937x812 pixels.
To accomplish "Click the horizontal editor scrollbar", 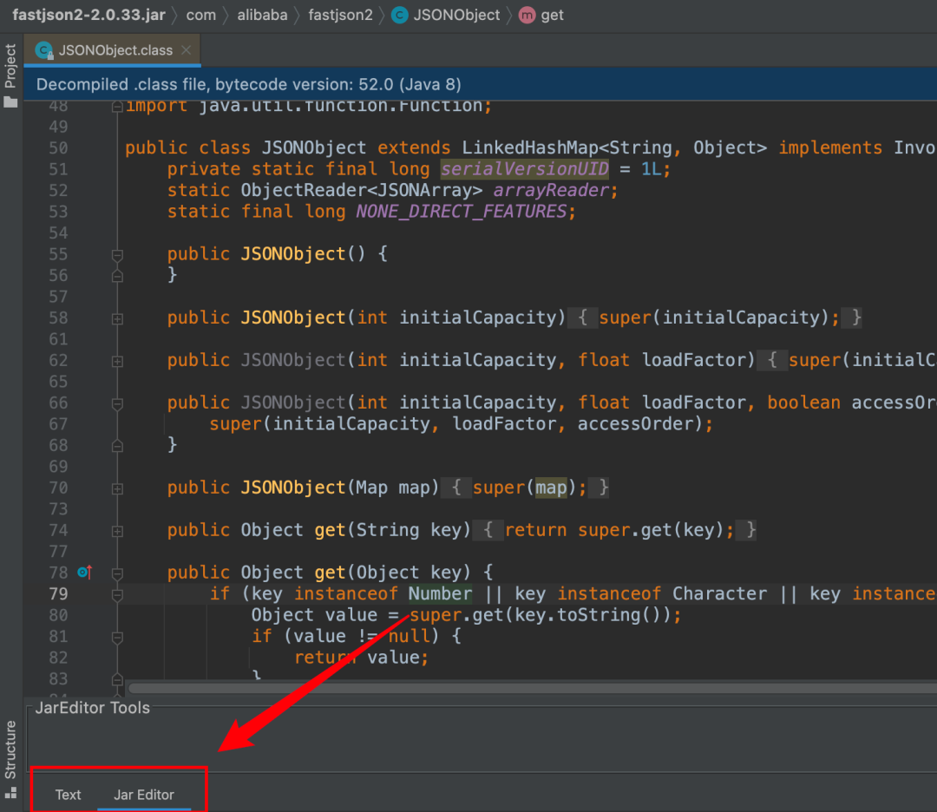I will [533, 688].
